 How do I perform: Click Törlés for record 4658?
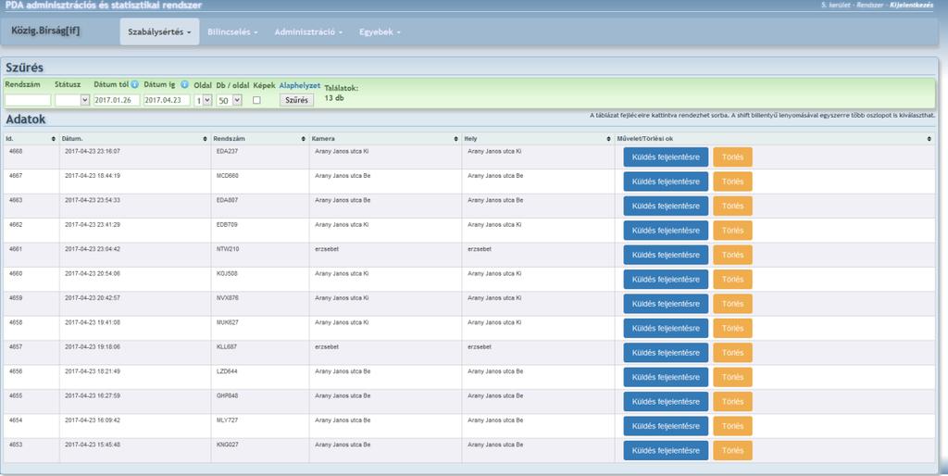coord(733,329)
